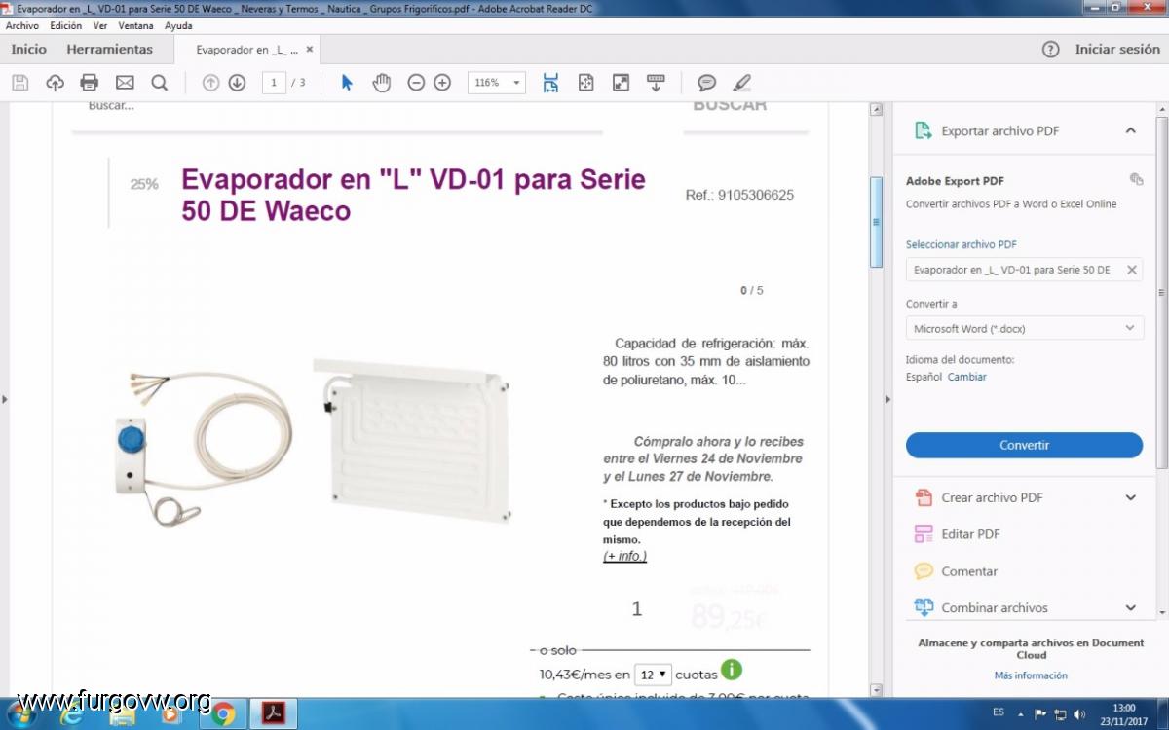Click the Cambiar language link

967,377
